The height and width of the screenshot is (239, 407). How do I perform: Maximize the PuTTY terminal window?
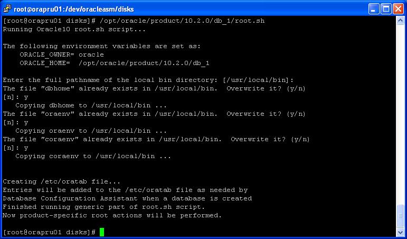click(x=386, y=10)
